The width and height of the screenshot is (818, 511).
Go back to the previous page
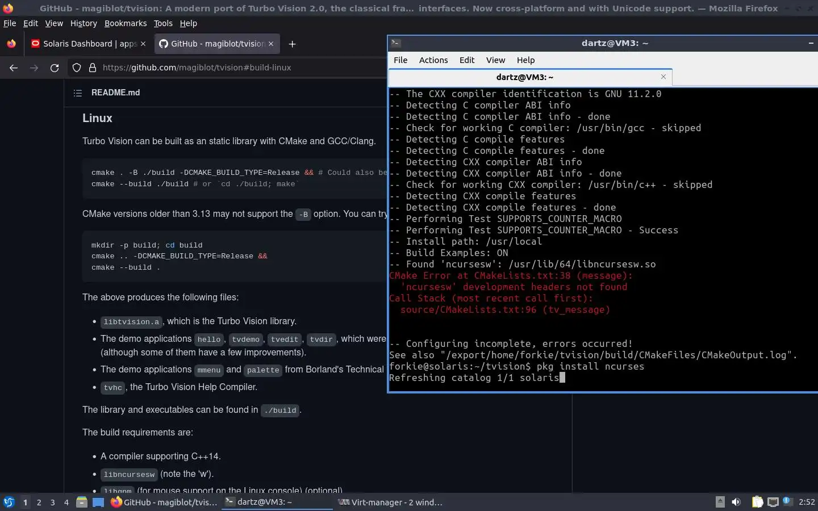pyautogui.click(x=14, y=68)
